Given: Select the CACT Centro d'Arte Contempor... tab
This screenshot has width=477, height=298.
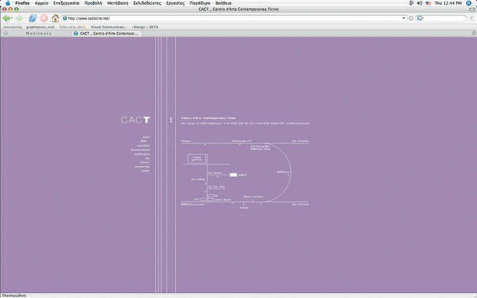Looking at the screenshot, I should [x=107, y=33].
